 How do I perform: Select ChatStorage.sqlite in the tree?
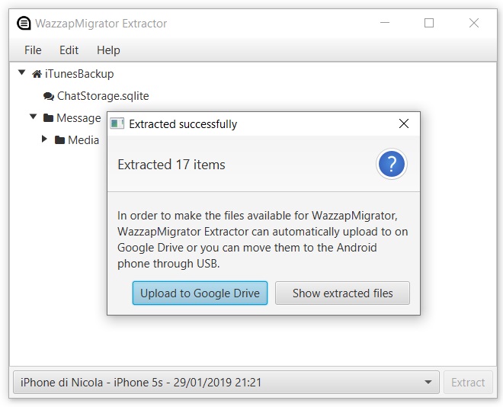(103, 96)
